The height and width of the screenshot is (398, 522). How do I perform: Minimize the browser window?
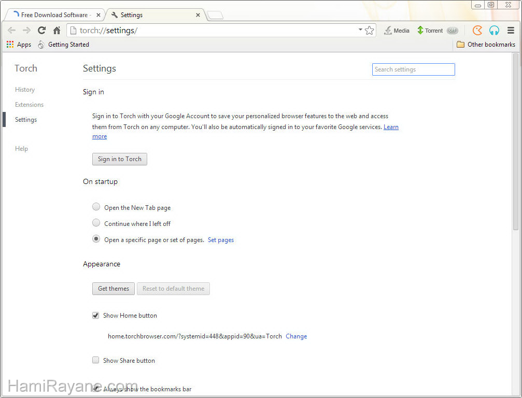coord(478,5)
